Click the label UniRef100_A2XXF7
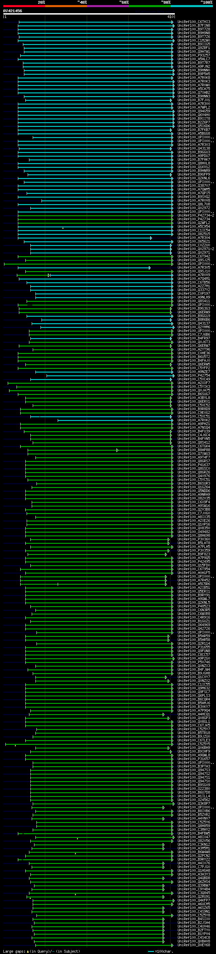 pyautogui.click(x=193, y=383)
